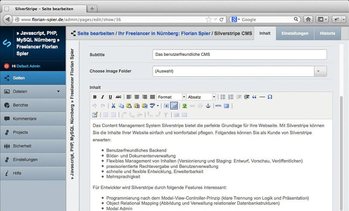Paste from Word
This screenshot has width=349, height=211.
(145, 106)
